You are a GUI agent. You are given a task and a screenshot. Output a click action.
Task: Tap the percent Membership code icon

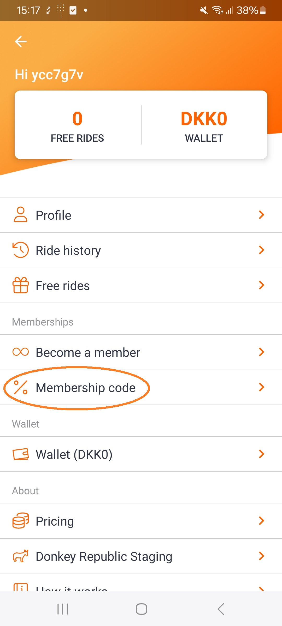pos(20,387)
